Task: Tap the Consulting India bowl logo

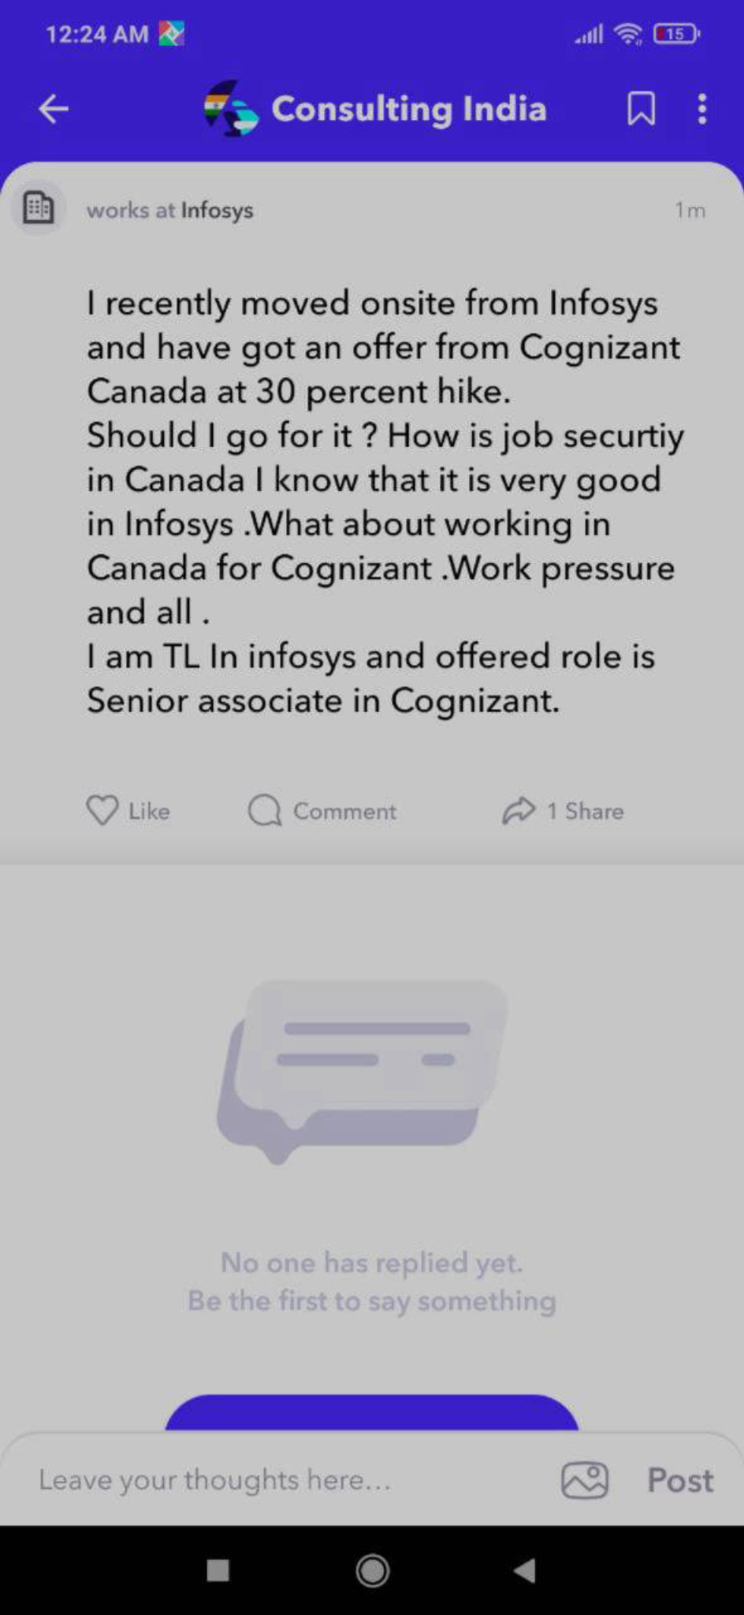Action: 231,109
